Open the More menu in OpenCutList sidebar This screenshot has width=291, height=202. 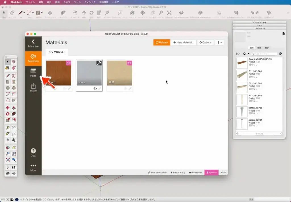33,168
